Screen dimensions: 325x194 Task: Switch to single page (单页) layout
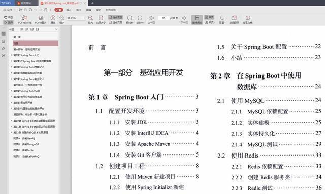point(209,17)
